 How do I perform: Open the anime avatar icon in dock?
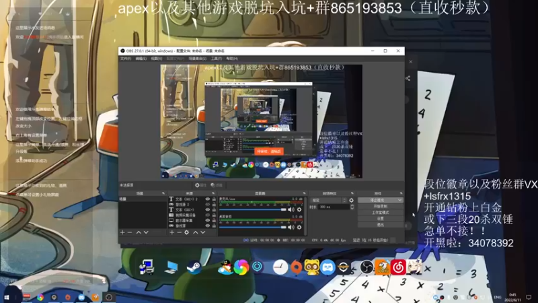pos(414,267)
